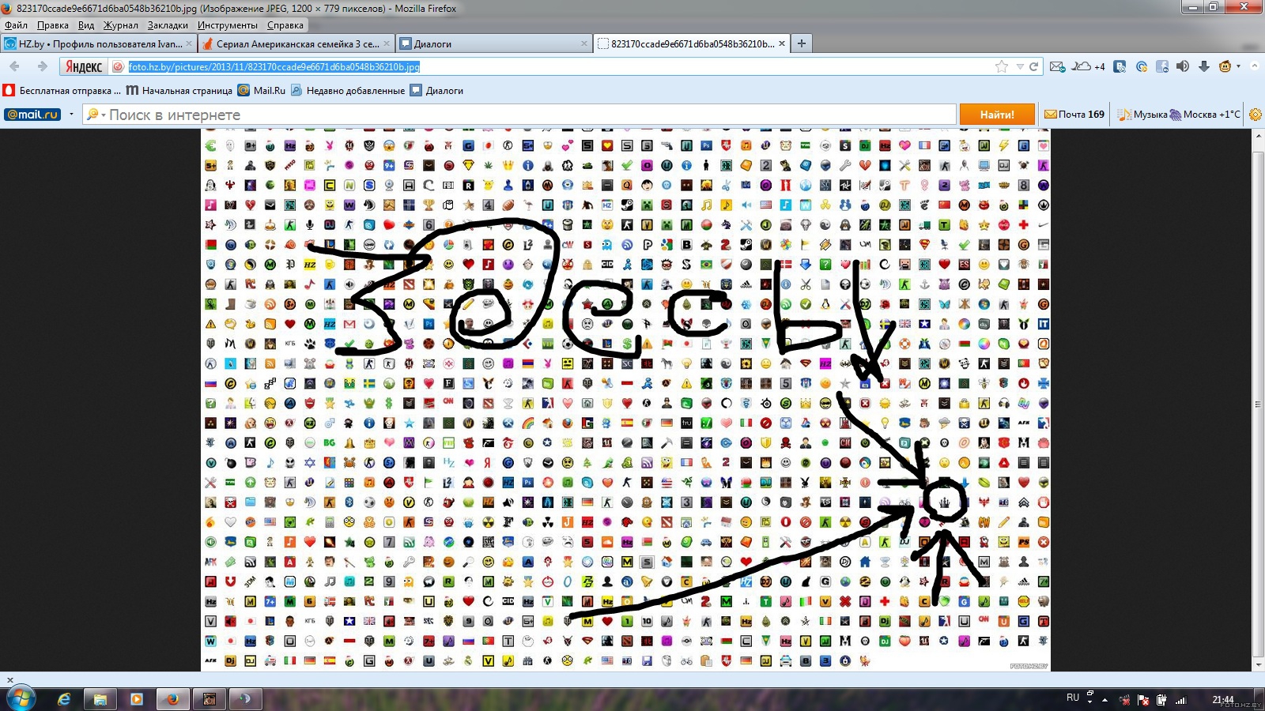Click the Яндекс search engine logo

point(83,66)
